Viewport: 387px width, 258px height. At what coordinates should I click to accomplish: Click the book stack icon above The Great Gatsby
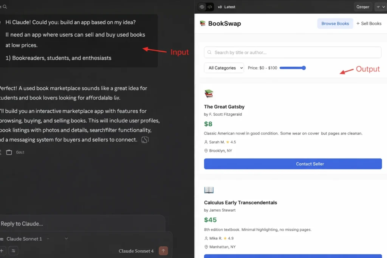point(209,94)
